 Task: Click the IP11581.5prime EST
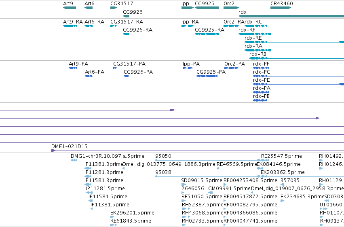tap(91, 201)
